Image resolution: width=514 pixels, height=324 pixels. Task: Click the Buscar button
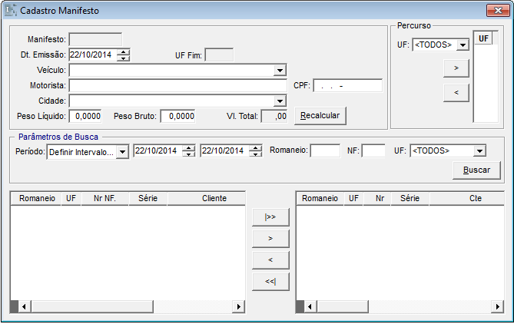click(476, 170)
